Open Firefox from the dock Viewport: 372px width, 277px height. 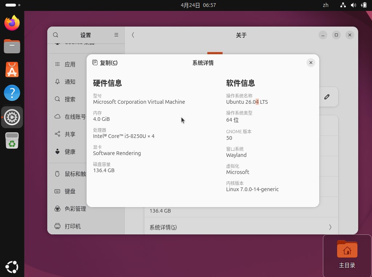(12, 23)
